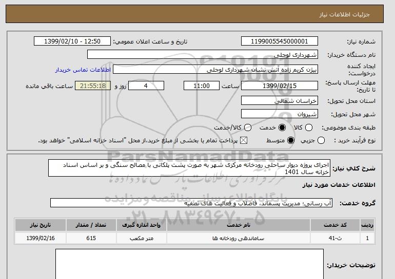Click the تعداد / مقدار column header

pos(91,225)
